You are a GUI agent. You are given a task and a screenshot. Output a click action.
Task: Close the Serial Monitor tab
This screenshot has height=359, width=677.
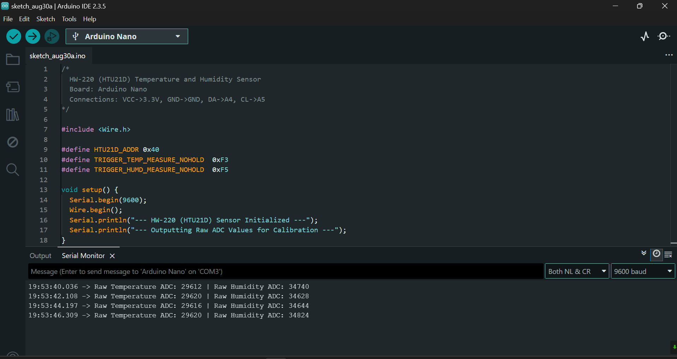click(x=112, y=256)
